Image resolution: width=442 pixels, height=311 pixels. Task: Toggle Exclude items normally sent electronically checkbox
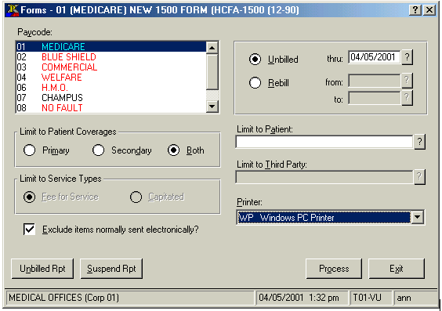[x=30, y=230]
